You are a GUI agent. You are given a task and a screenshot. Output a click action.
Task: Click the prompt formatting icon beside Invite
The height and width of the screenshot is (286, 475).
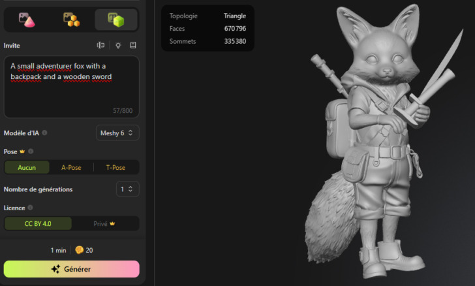click(100, 45)
